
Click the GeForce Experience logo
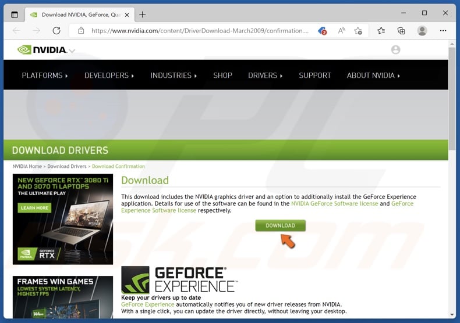pyautogui.click(x=179, y=279)
